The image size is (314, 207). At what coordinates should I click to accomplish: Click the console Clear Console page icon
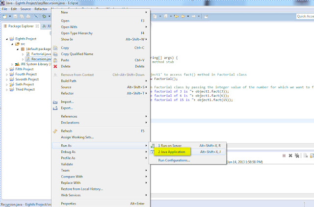click(x=306, y=155)
